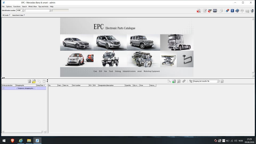The width and height of the screenshot is (256, 144).
Task: Click the Van link
Action: click(x=106, y=71)
